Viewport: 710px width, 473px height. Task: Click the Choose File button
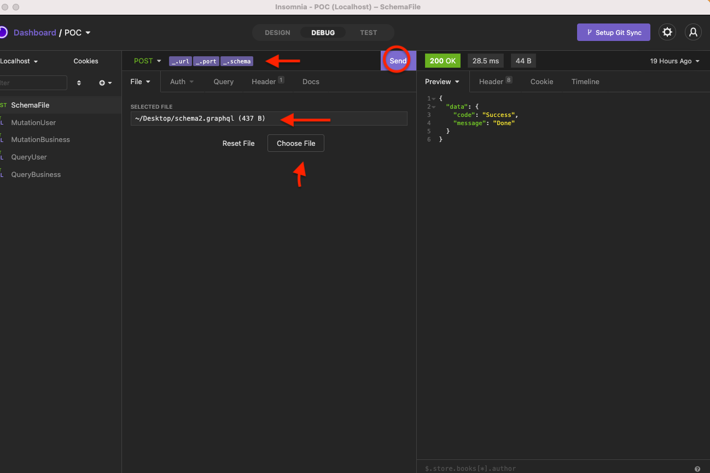(295, 143)
